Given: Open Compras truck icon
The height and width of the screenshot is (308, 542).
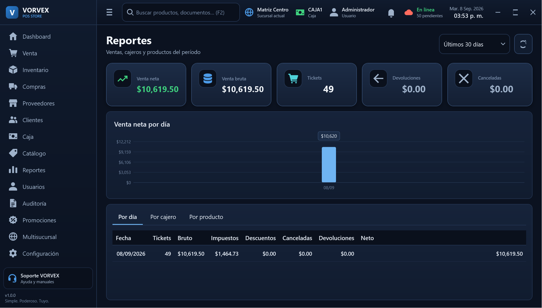Looking at the screenshot, I should tap(13, 87).
